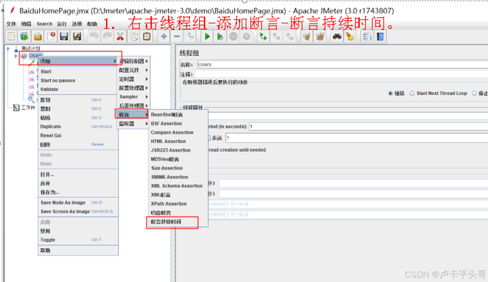
Task: Open the 运行 menu in menu bar
Action: point(62,24)
